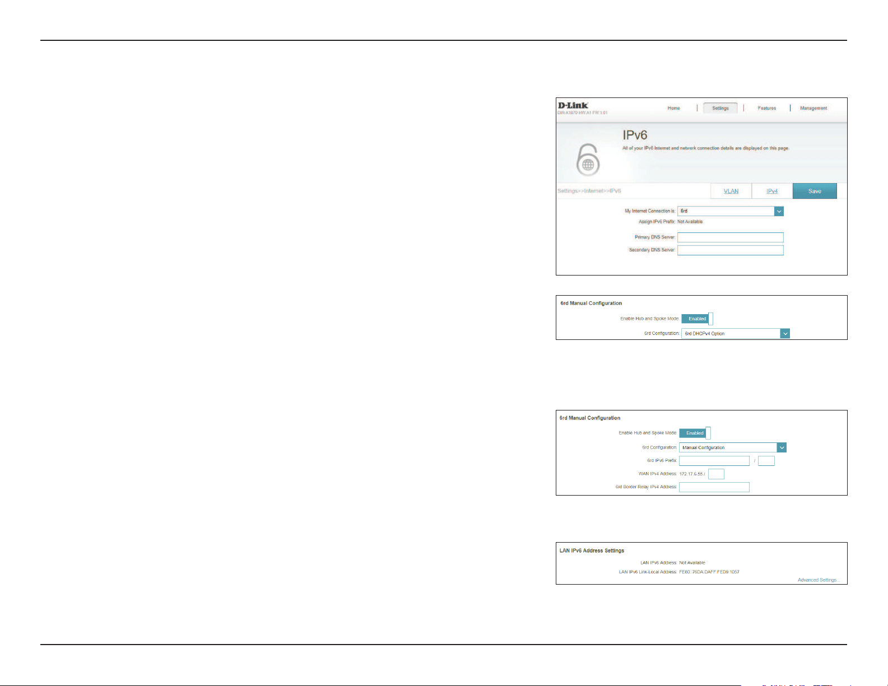The height and width of the screenshot is (686, 888).
Task: Click the LAN IPv6 Address 'Not Available' value
Action: [x=692, y=563]
